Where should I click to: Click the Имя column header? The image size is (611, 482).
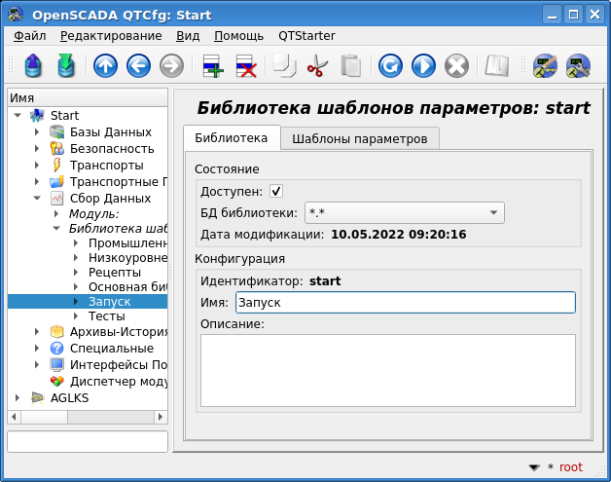coord(88,97)
